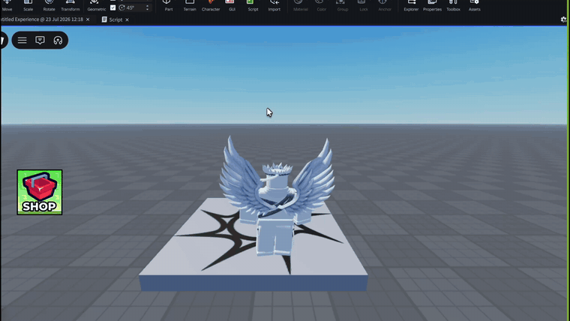
Task: Close the Script tab
Action: (127, 20)
